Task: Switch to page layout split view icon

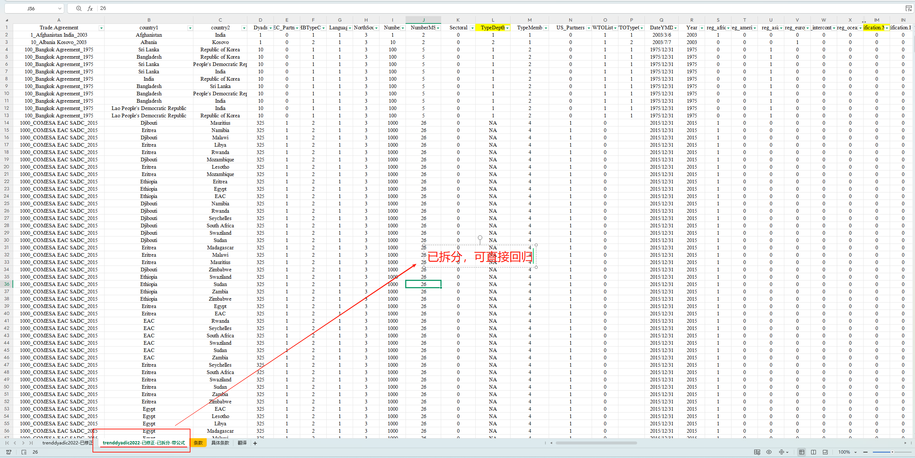Action: 813,452
